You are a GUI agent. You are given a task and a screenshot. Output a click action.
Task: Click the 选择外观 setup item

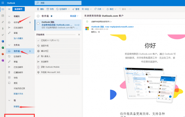tap(58, 46)
